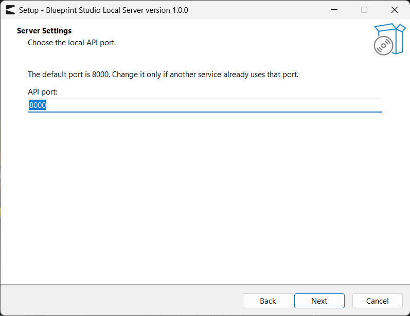Cancel the setup wizard
This screenshot has width=410, height=316.
[x=377, y=301]
